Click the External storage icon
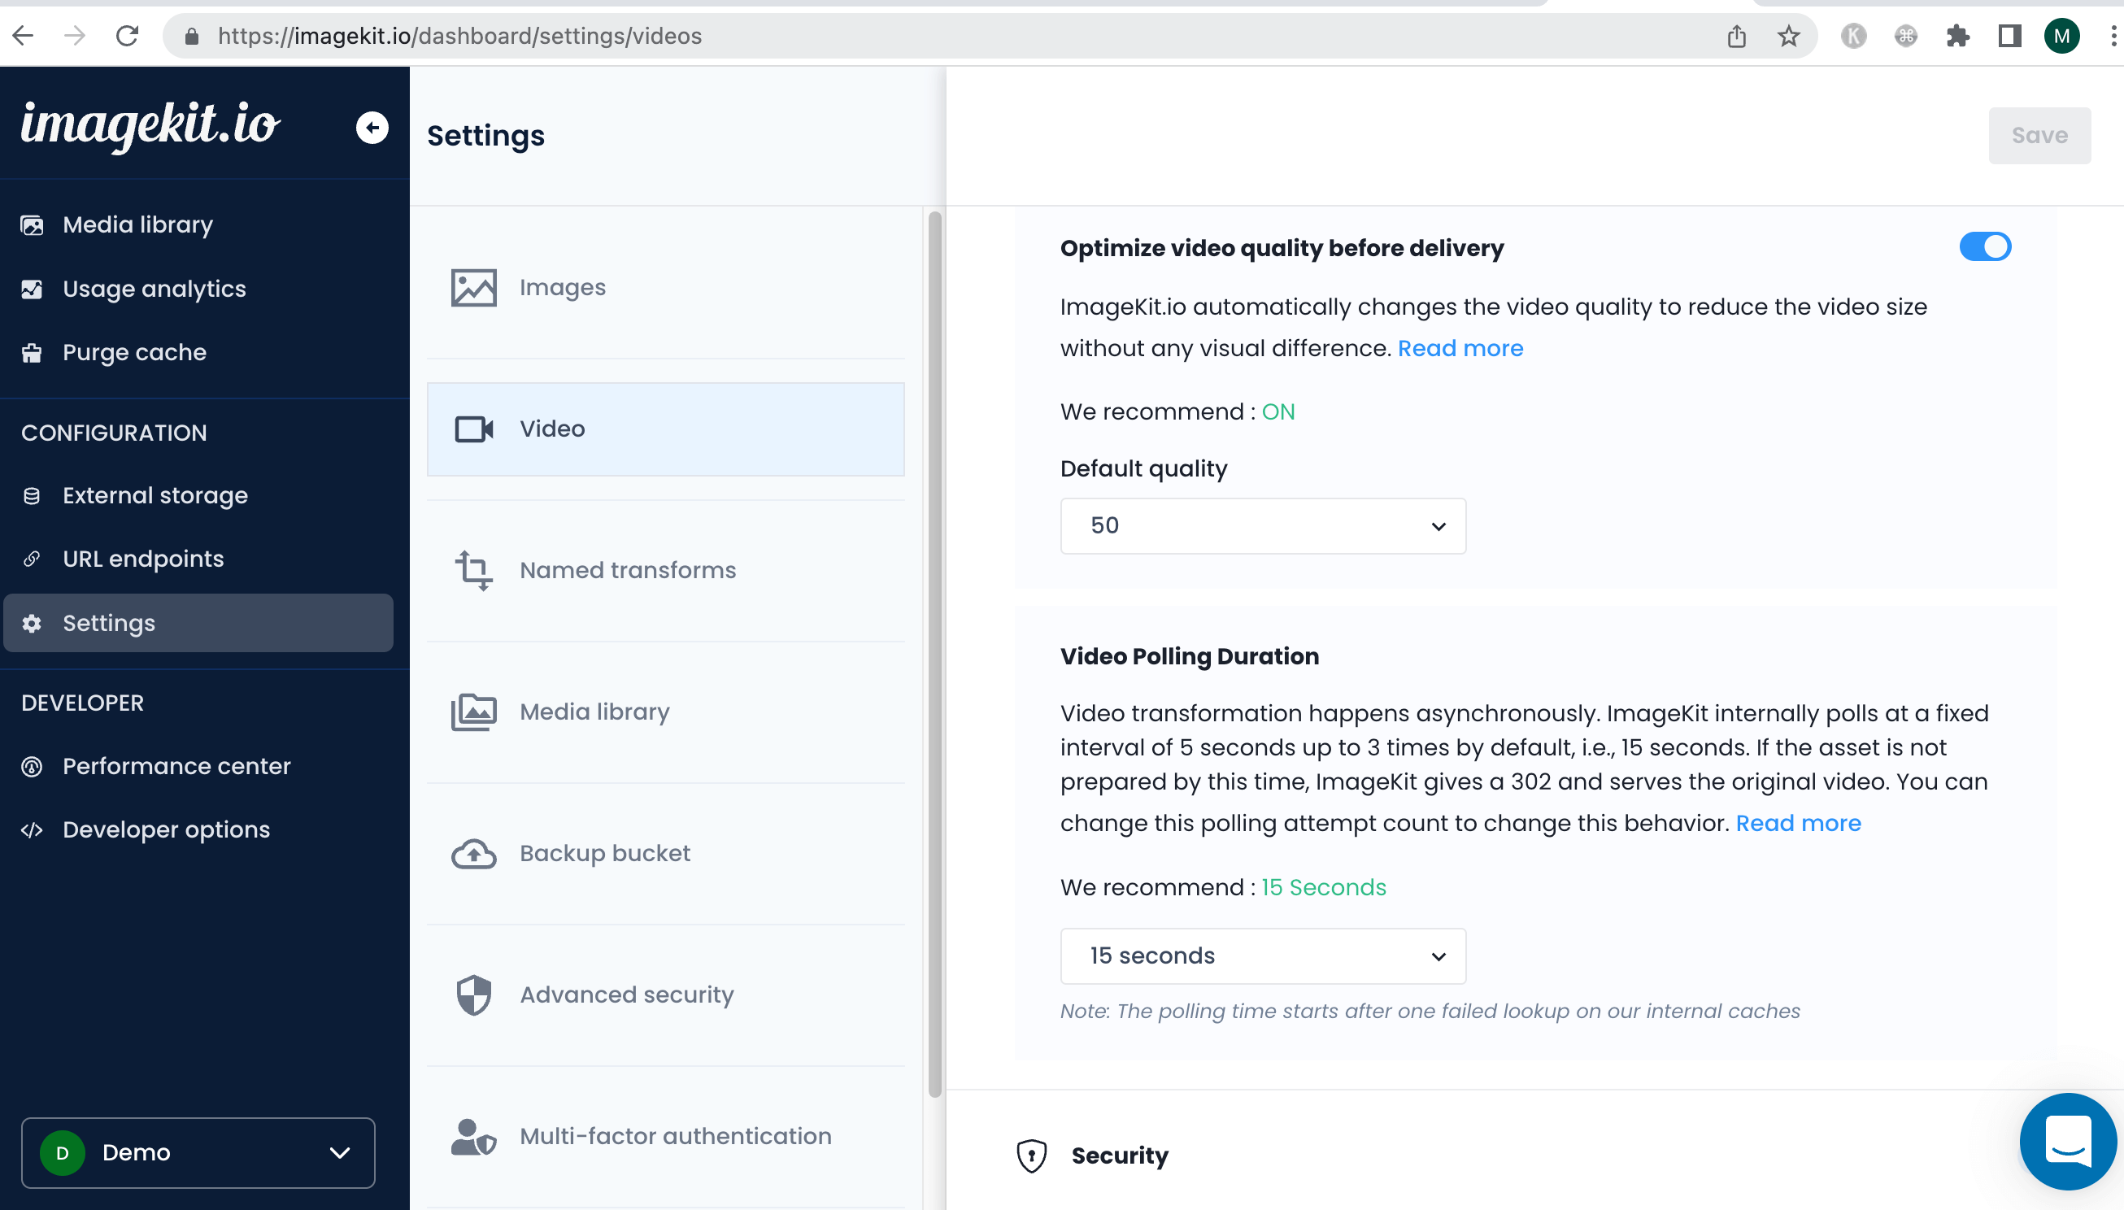The width and height of the screenshot is (2124, 1210). [32, 494]
